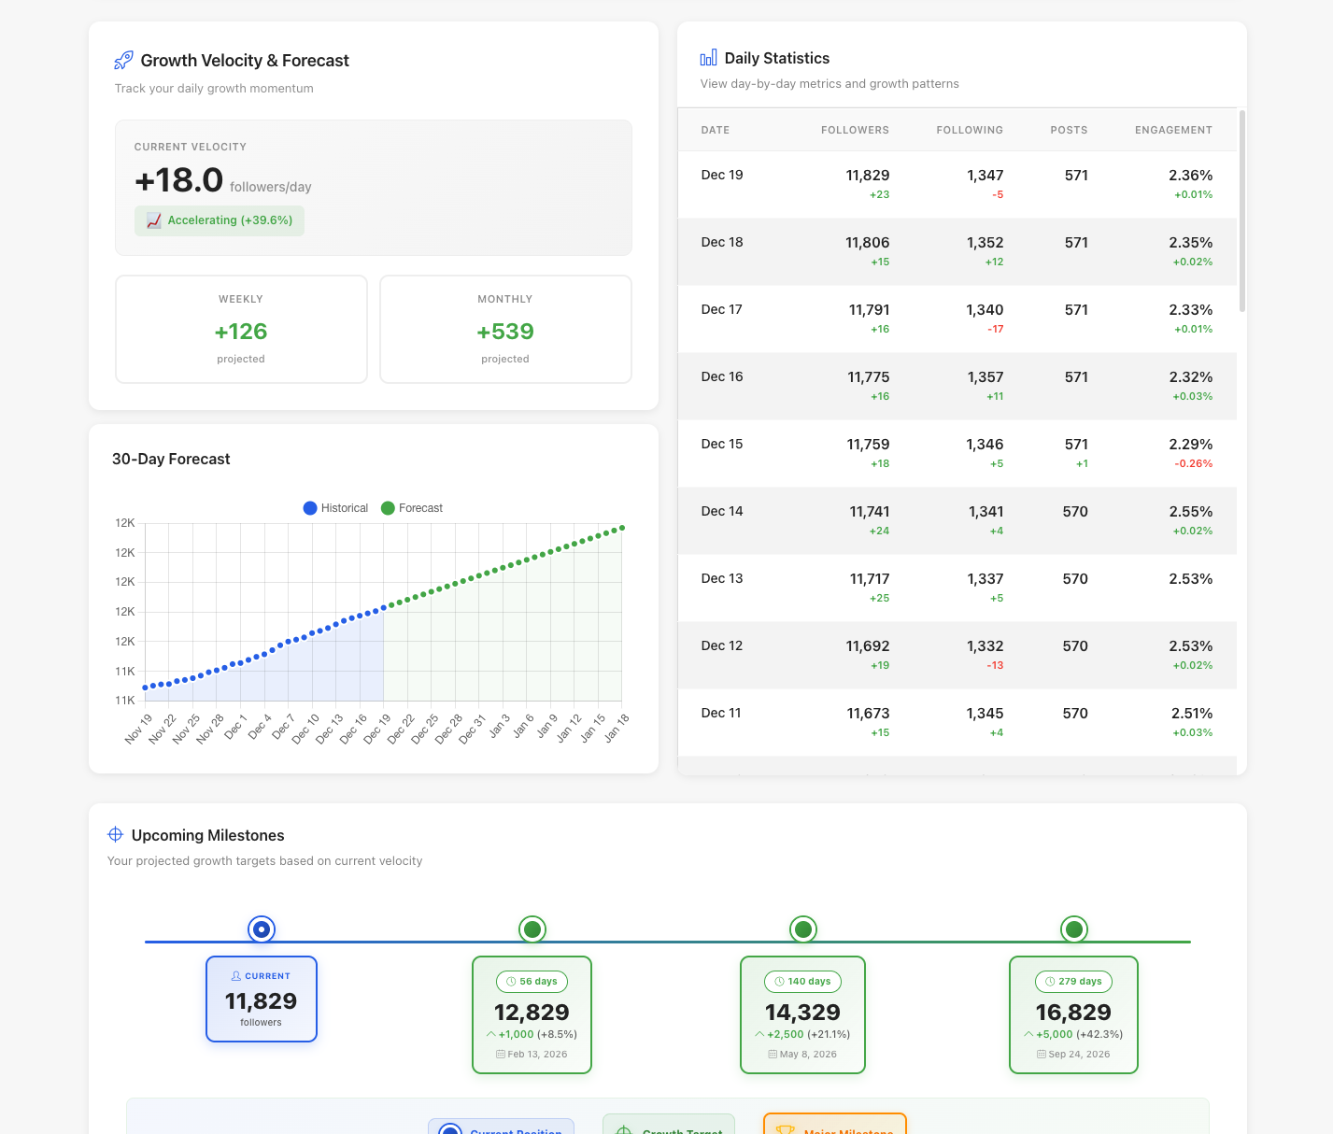The height and width of the screenshot is (1134, 1333).
Task: Click the Accelerating (+39.6%) badge
Action: 219,220
